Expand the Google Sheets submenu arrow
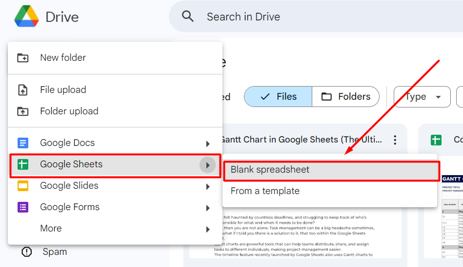This screenshot has height=267, width=463. coord(207,165)
